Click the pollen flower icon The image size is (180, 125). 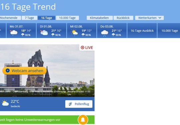[70, 104]
